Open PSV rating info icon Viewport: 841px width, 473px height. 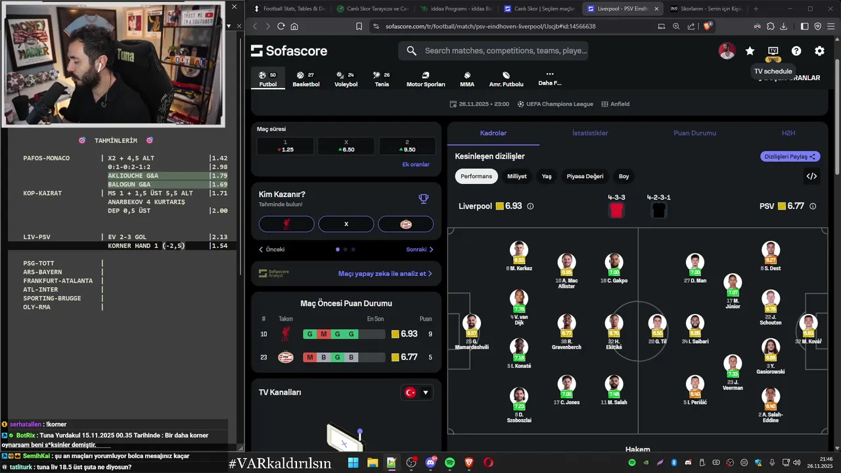[813, 206]
